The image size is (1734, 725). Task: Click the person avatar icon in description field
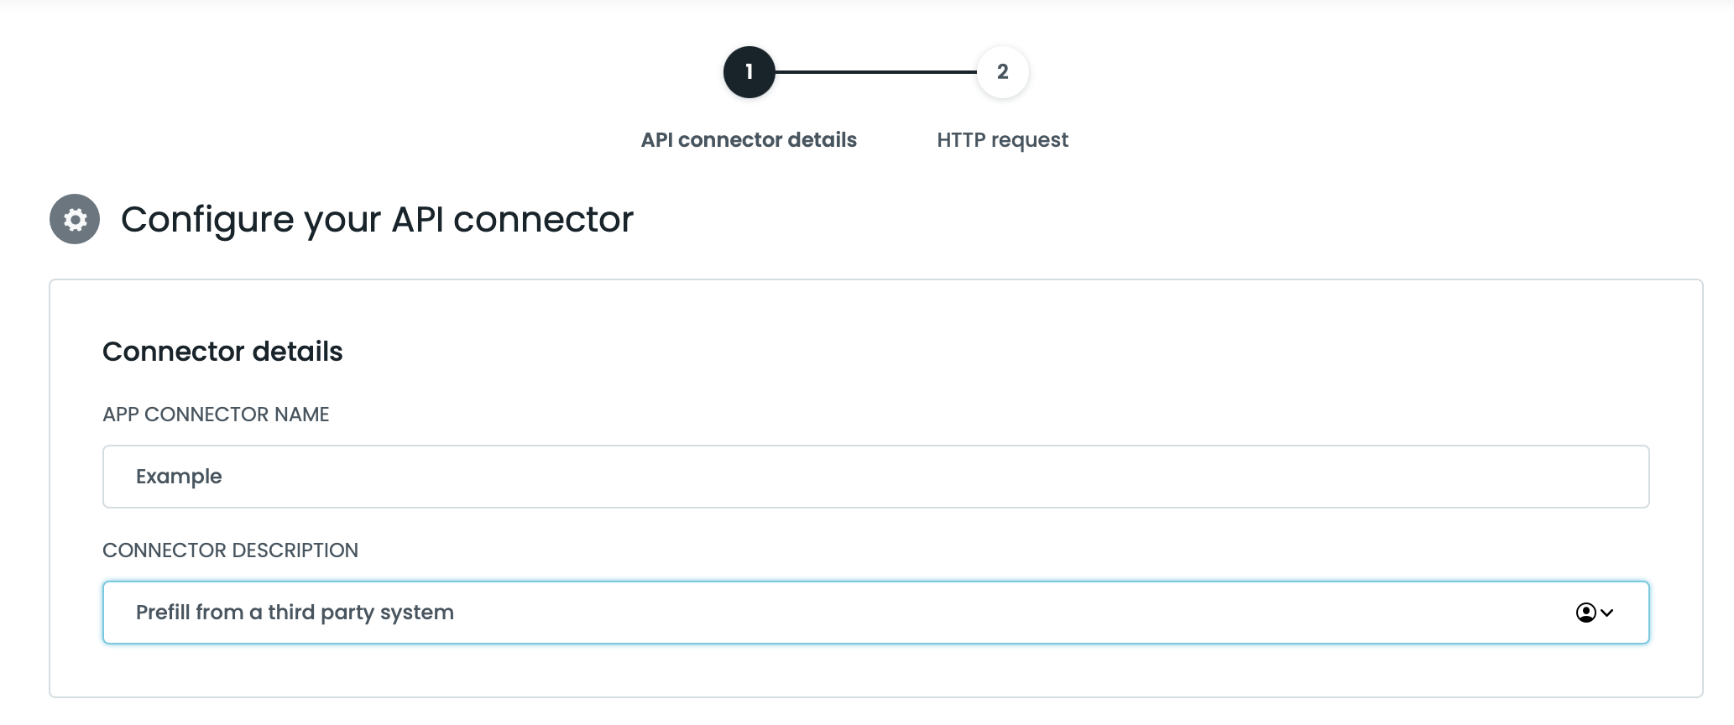1585,613
